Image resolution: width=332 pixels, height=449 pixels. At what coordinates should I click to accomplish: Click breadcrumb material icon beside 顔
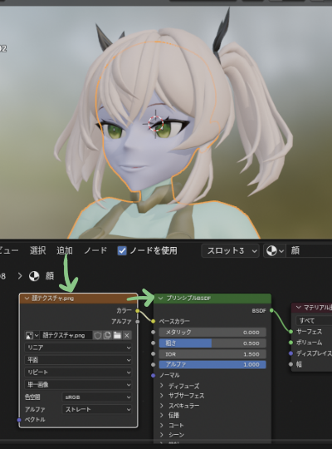coord(34,276)
